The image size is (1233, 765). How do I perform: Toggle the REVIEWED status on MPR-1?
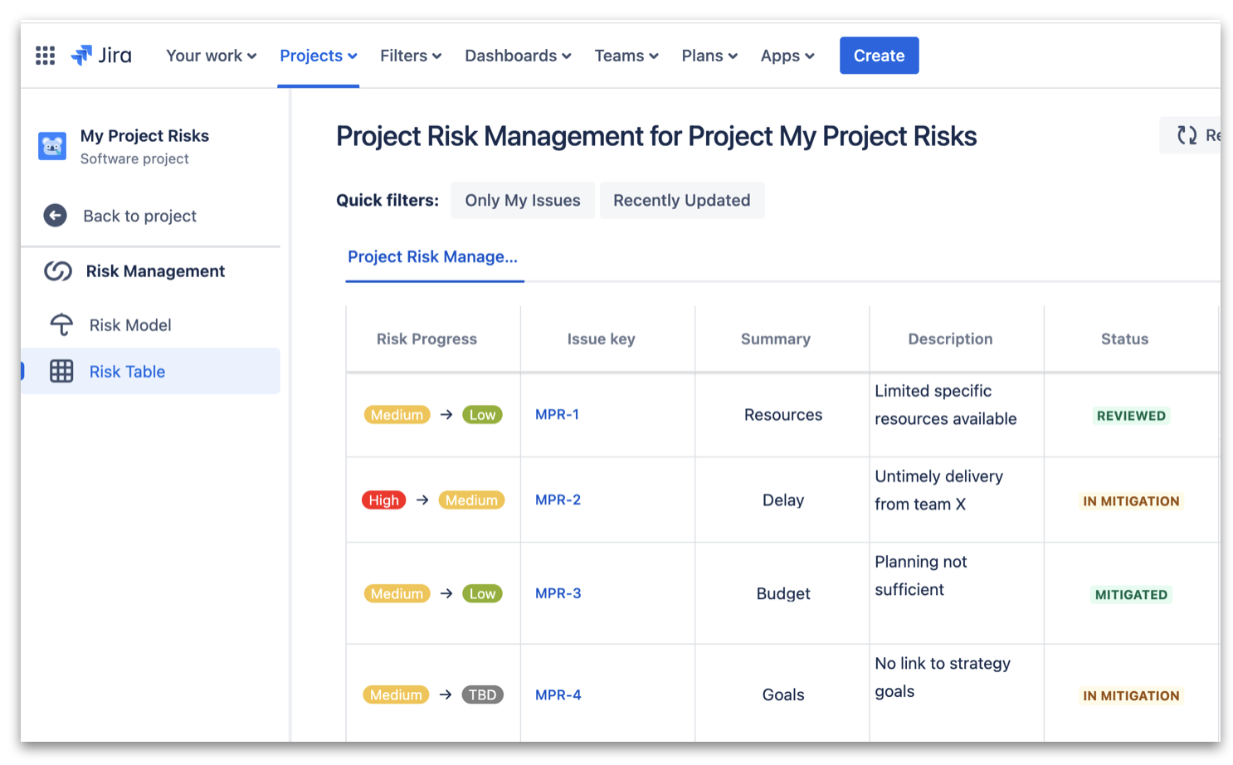[x=1131, y=415]
